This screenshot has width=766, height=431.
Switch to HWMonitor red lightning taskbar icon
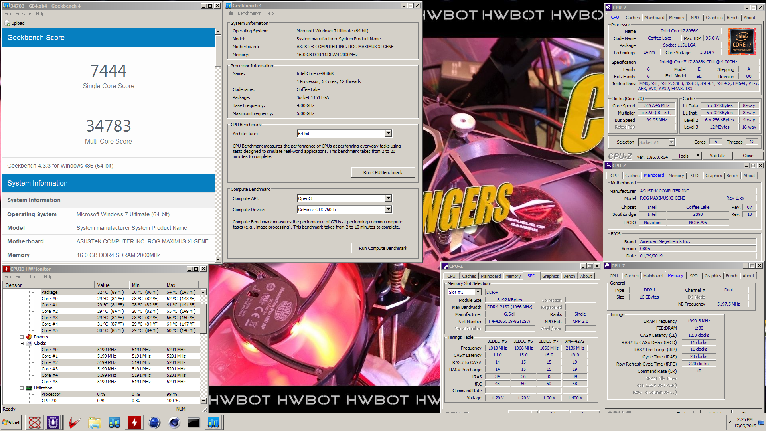click(x=134, y=423)
